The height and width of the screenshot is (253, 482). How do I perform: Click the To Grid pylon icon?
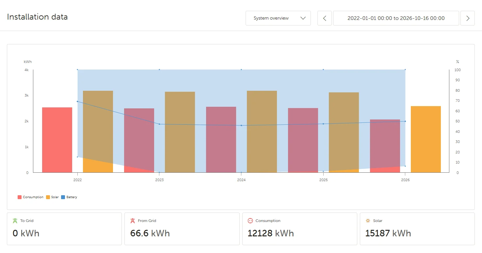click(x=15, y=221)
